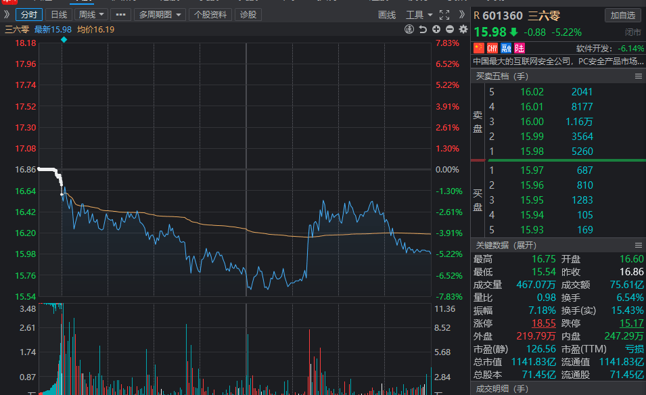The height and width of the screenshot is (395, 646).
Task: Expand the 关键数据 (展开) section
Action: [x=506, y=246]
